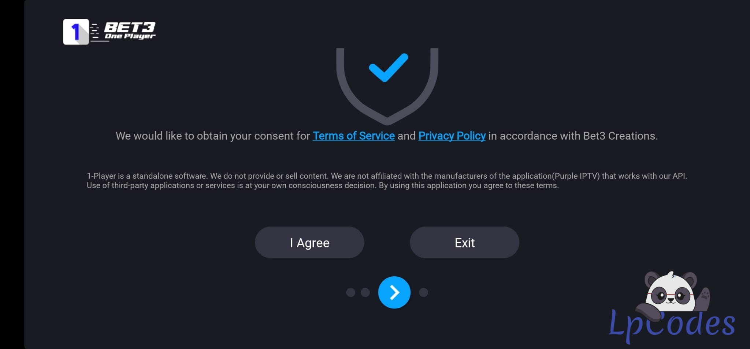Click the blue checkmark inside the shield

coord(388,67)
